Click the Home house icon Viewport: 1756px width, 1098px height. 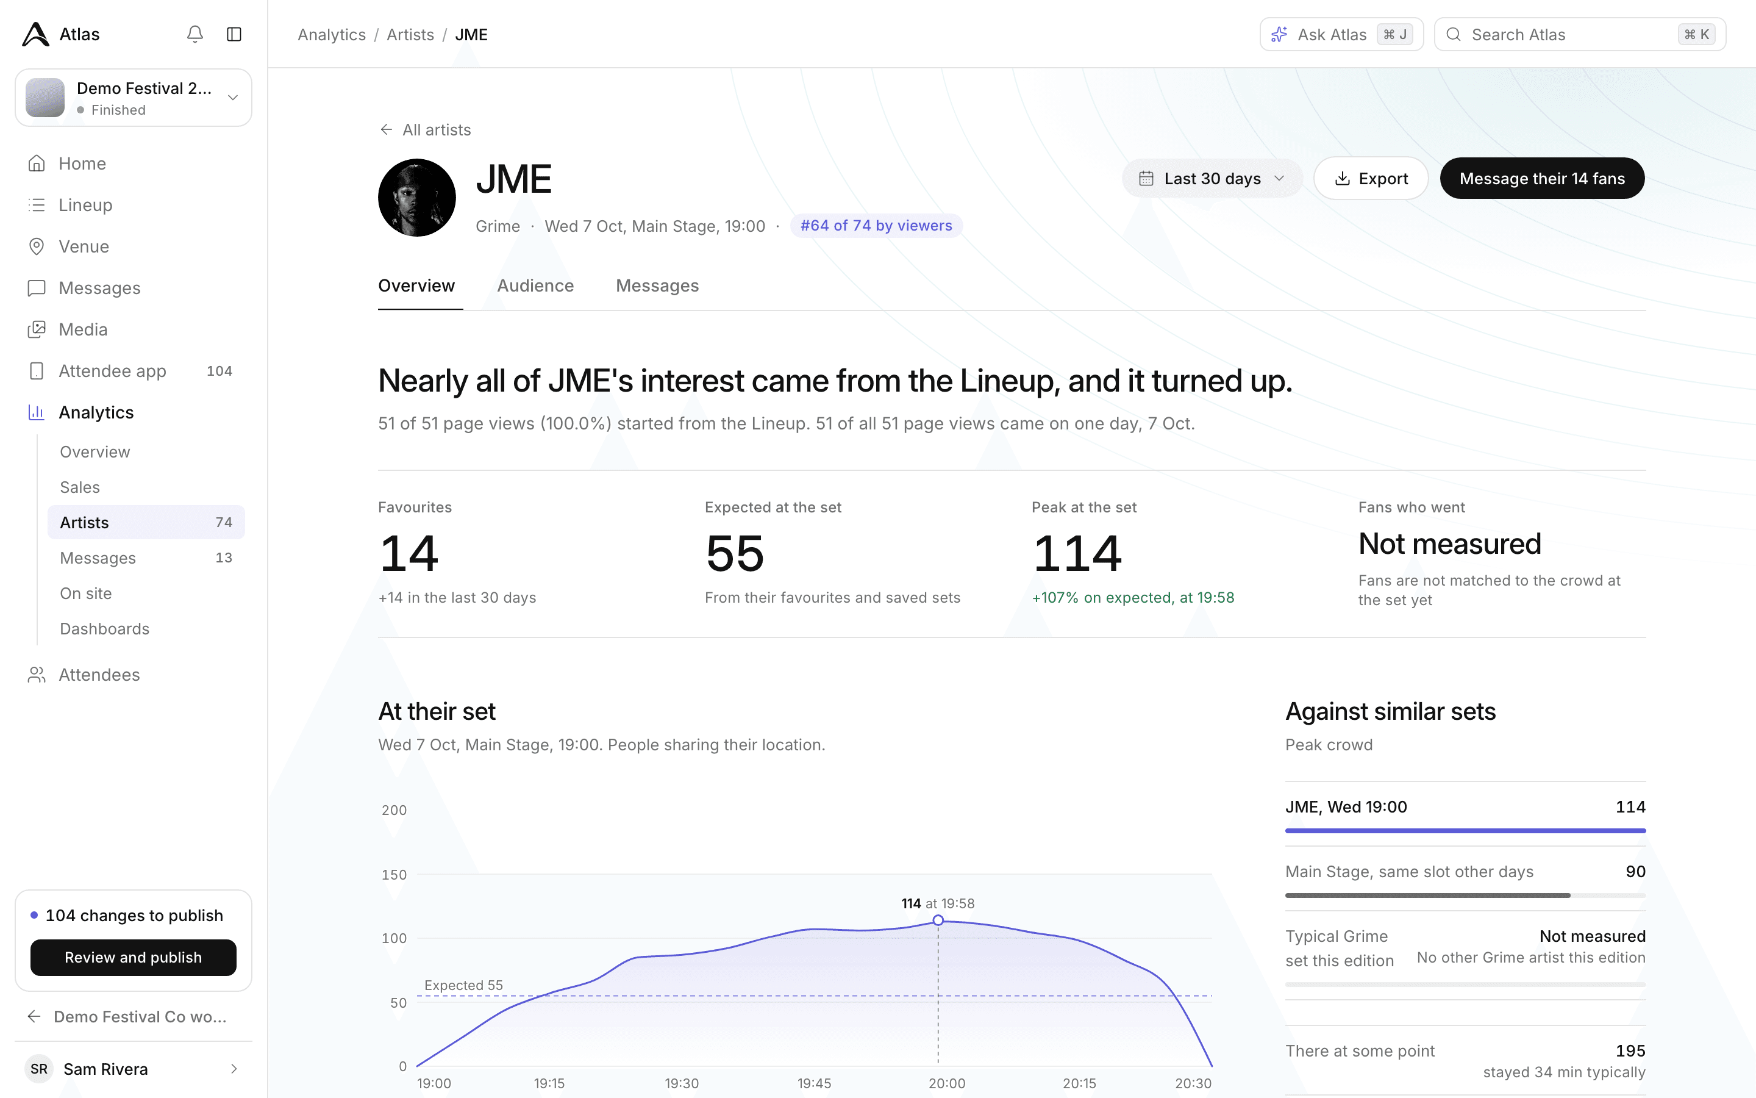(37, 163)
